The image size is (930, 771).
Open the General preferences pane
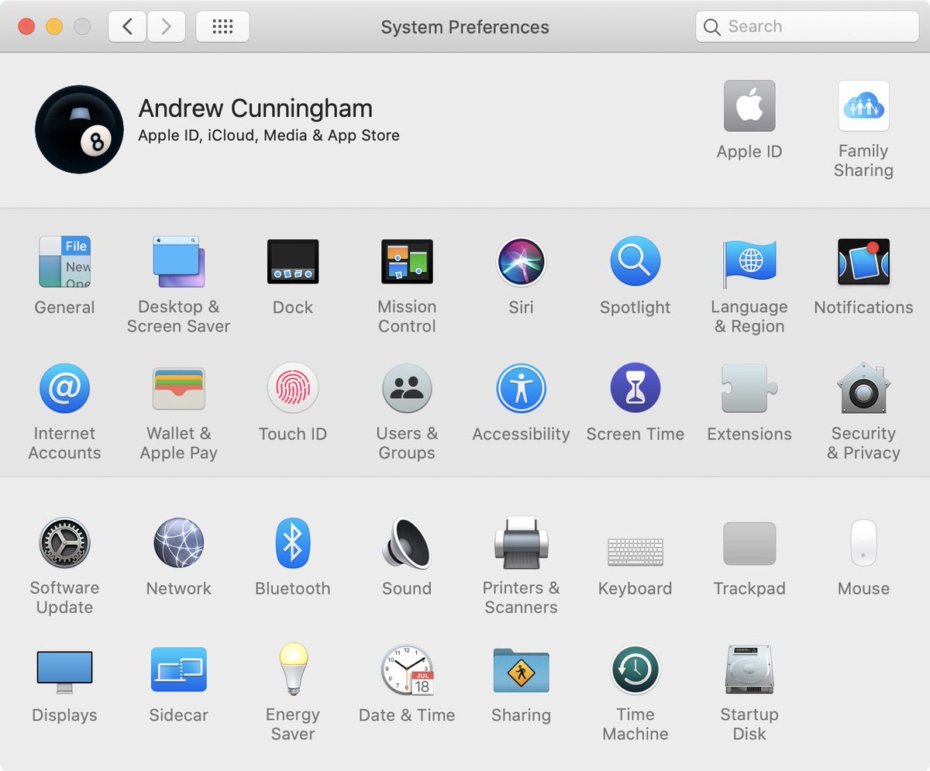[x=65, y=262]
